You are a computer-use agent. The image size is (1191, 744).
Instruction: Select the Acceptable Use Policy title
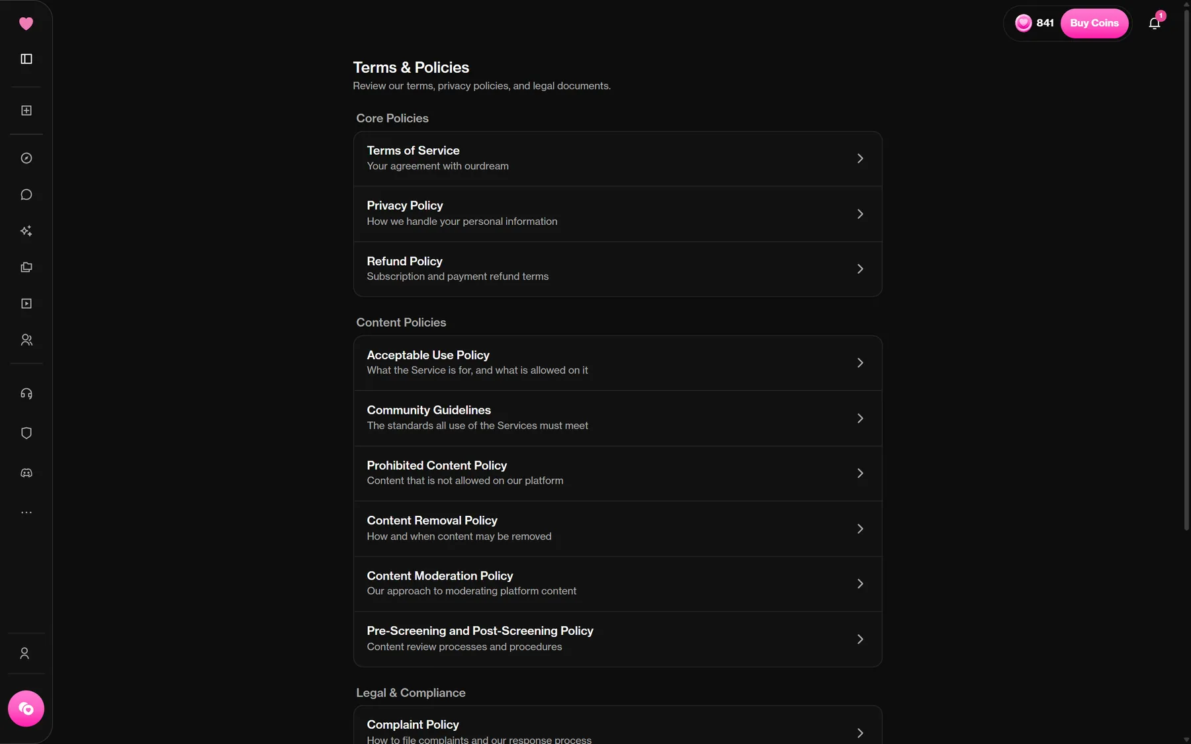point(428,355)
